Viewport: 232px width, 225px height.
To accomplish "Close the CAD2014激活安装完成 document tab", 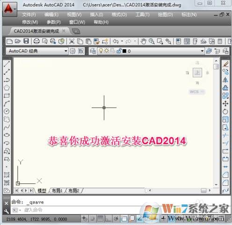I will point(64,31).
